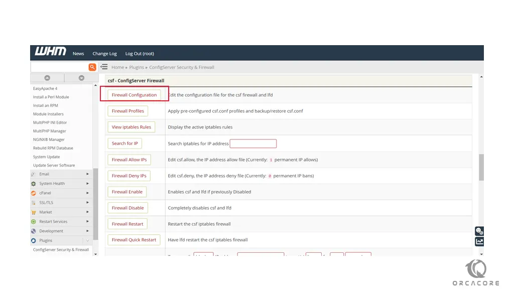
Task: Click the text 'Restart the csf iptables firewall'
Action: (199, 224)
